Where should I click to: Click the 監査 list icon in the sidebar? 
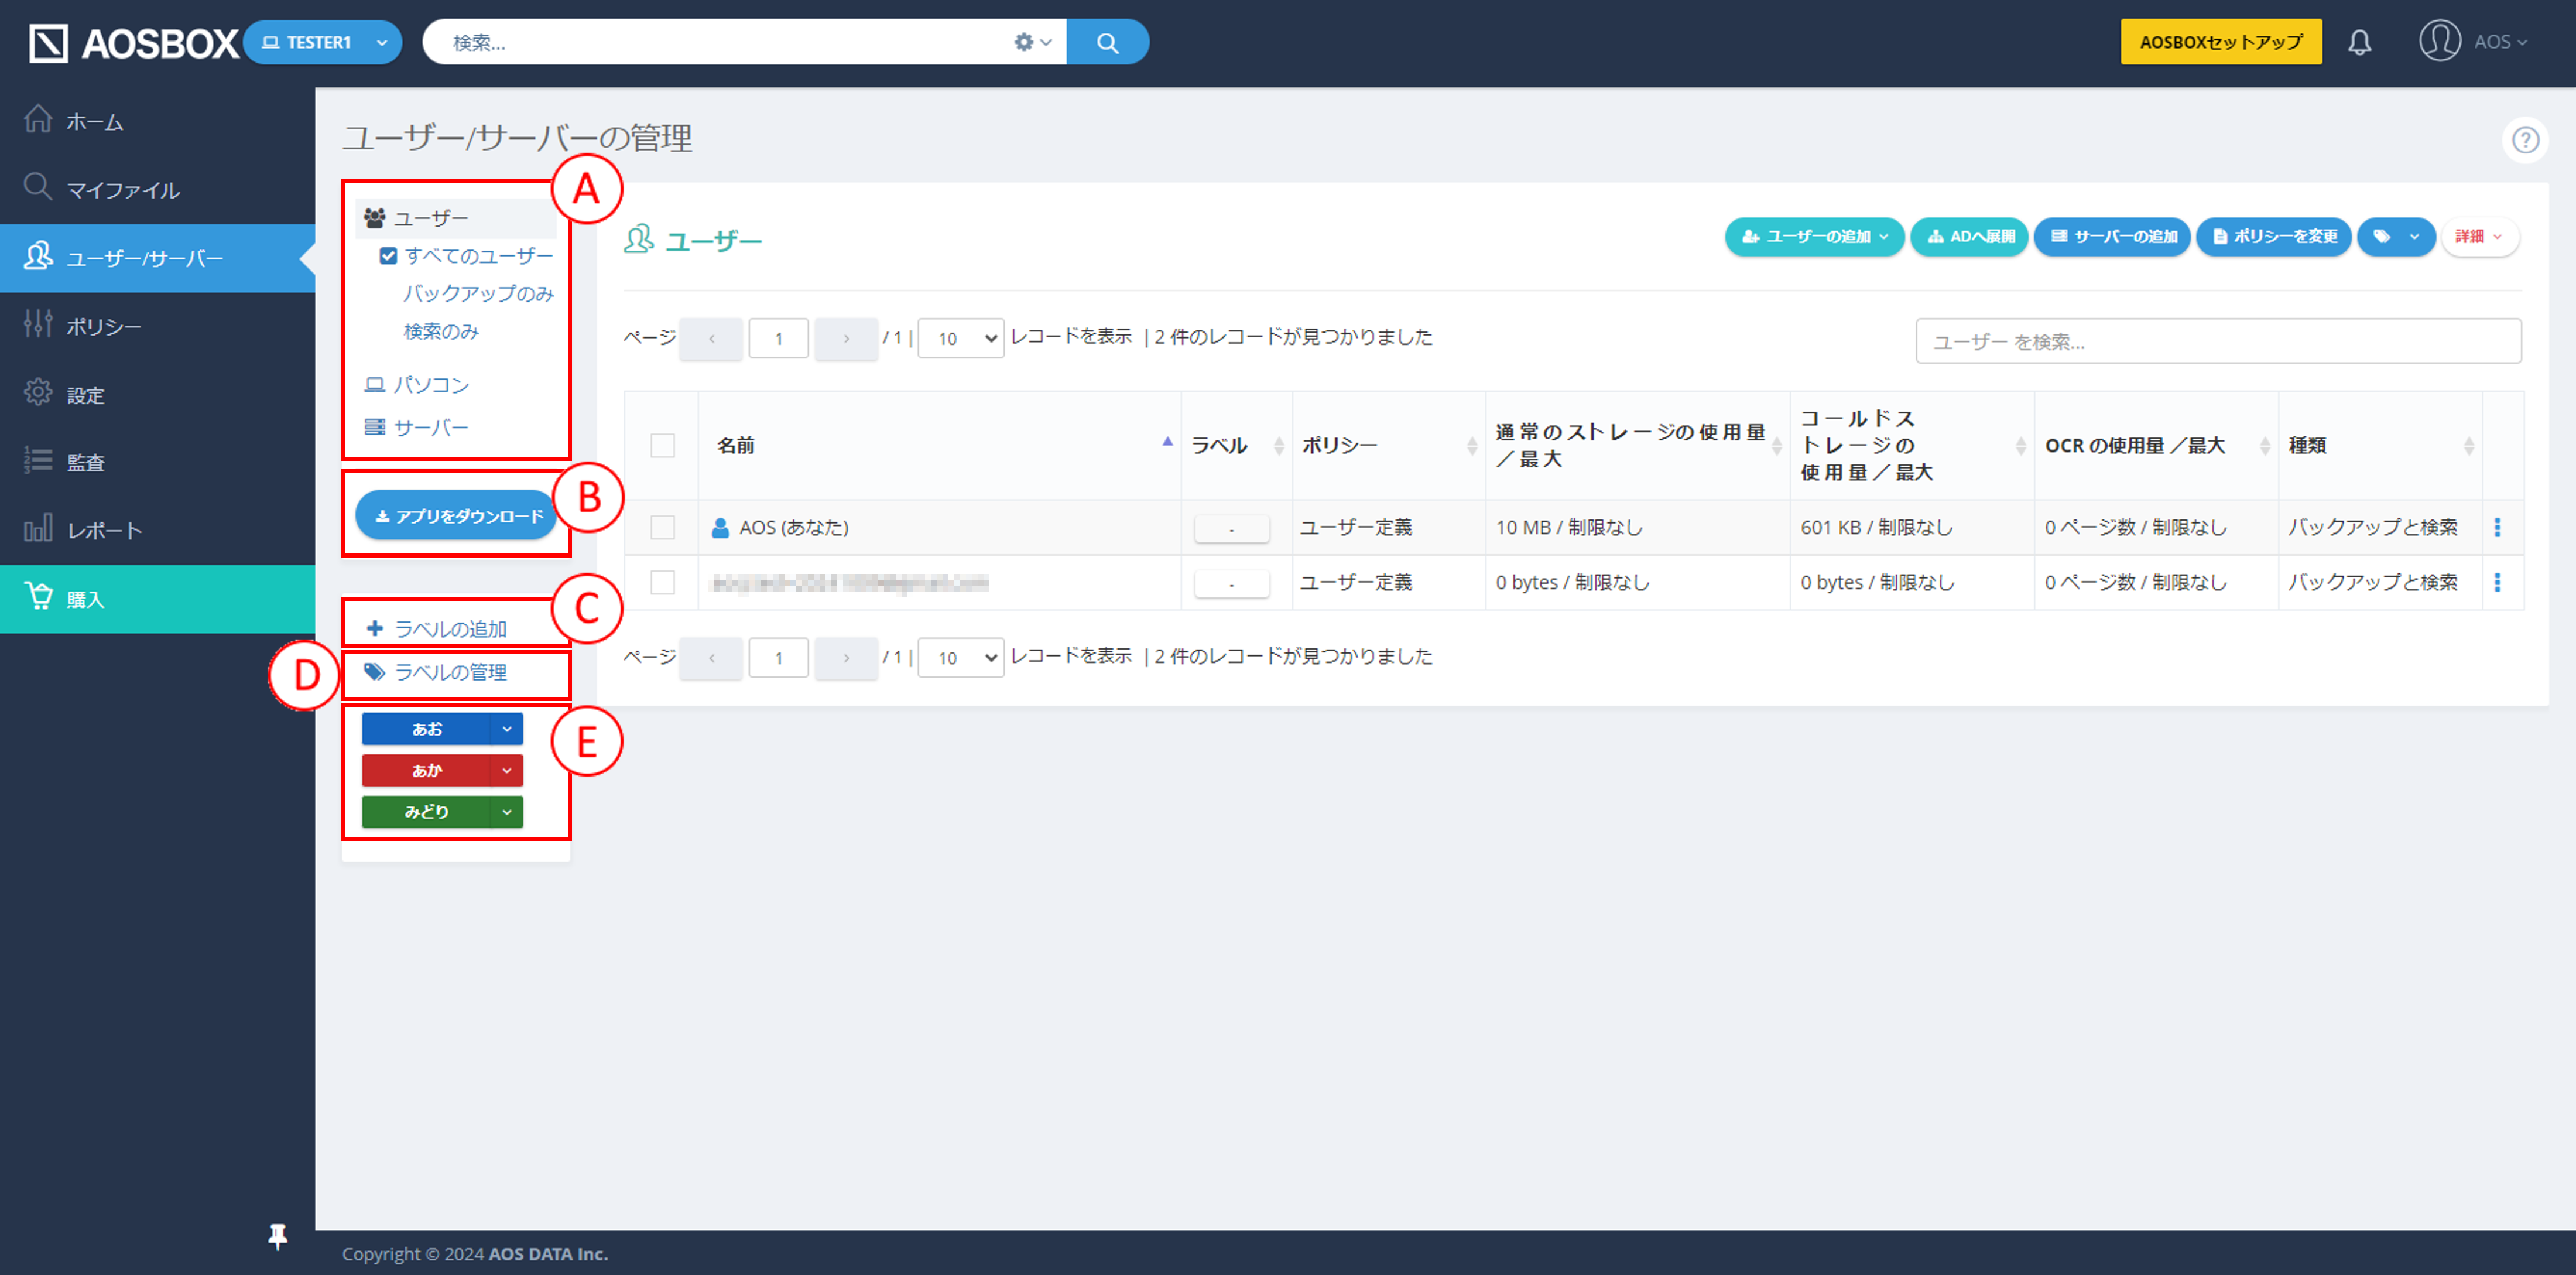(38, 461)
